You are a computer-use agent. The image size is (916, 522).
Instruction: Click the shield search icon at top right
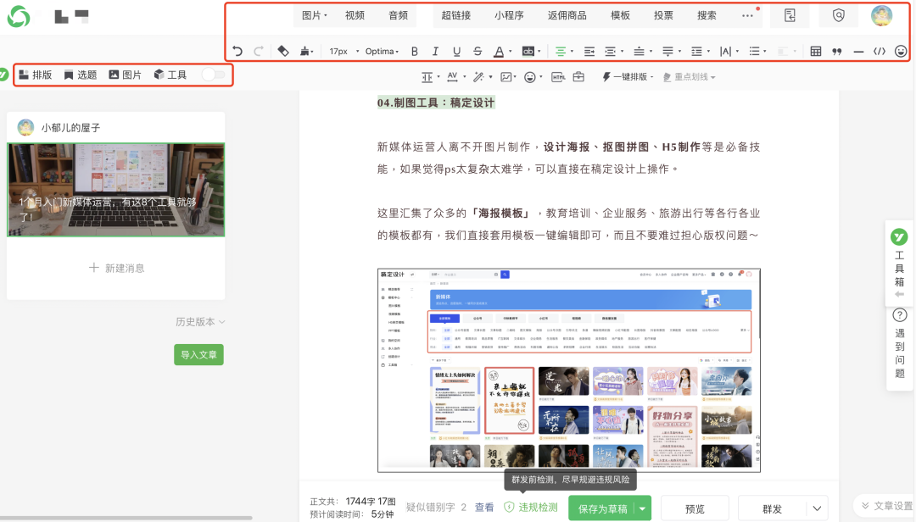838,16
